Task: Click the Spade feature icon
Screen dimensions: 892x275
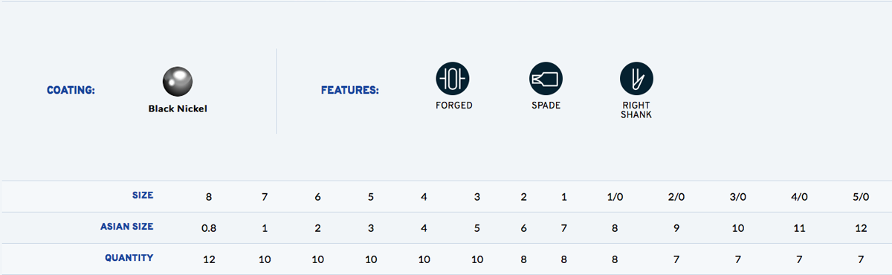Action: click(546, 77)
